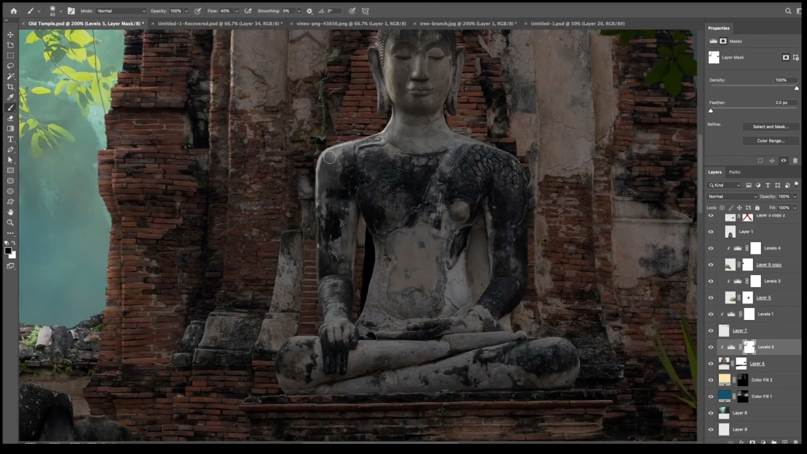Switch to the Paths panel tab
This screenshot has width=807, height=454.
(x=735, y=172)
